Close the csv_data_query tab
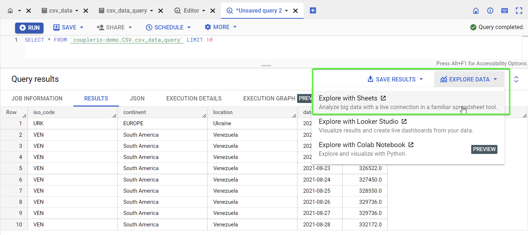This screenshot has width=528, height=235. (161, 11)
